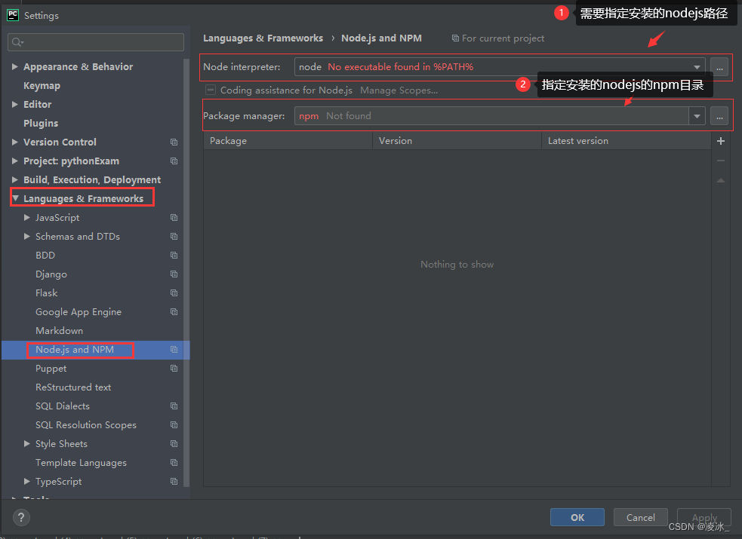Expand the Style Sheets subtree
The width and height of the screenshot is (742, 539).
(27, 443)
